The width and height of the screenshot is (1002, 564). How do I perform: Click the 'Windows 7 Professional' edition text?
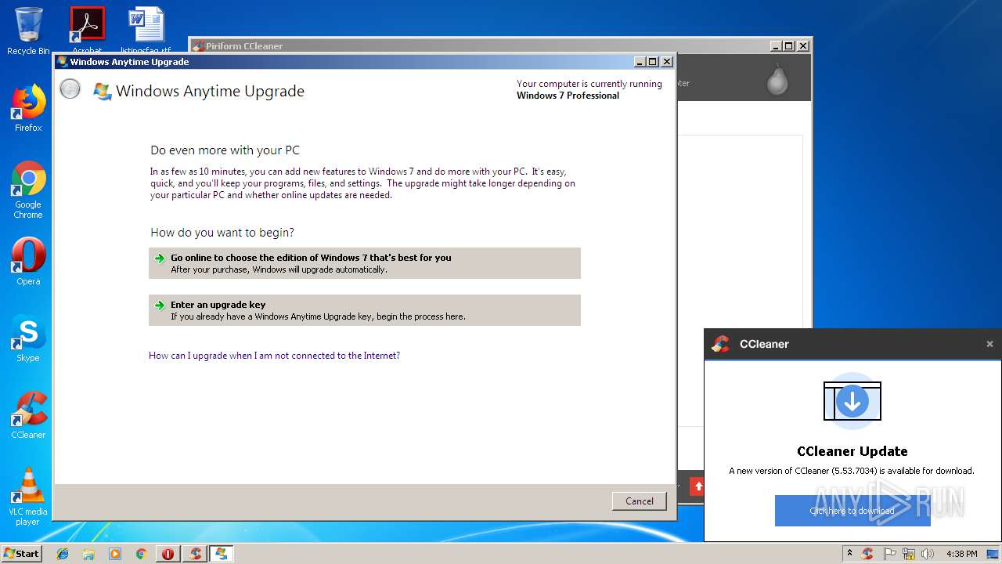[568, 96]
